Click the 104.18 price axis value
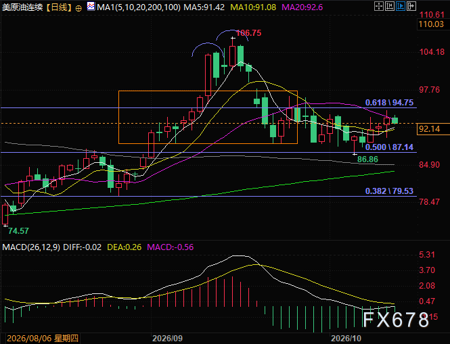 click(432, 52)
